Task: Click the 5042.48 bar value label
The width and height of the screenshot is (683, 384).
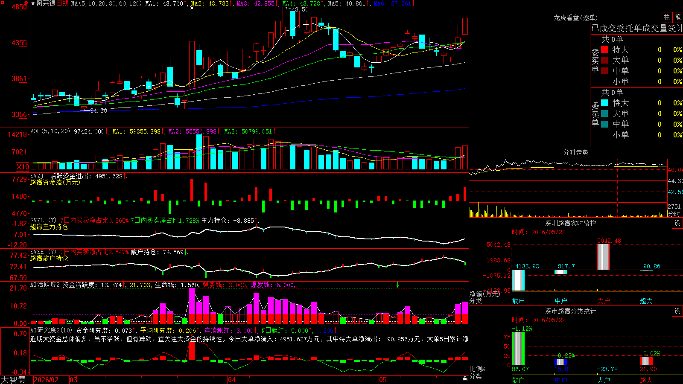Action: click(x=609, y=241)
